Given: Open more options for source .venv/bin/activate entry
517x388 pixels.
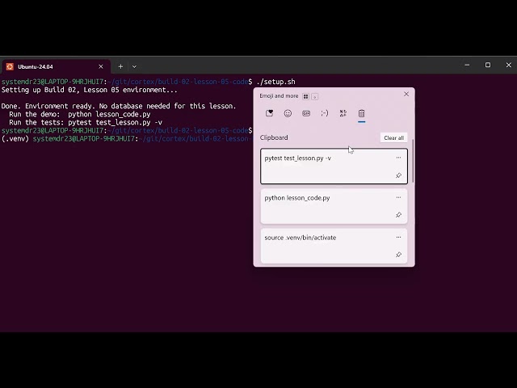Looking at the screenshot, I should tap(398, 237).
